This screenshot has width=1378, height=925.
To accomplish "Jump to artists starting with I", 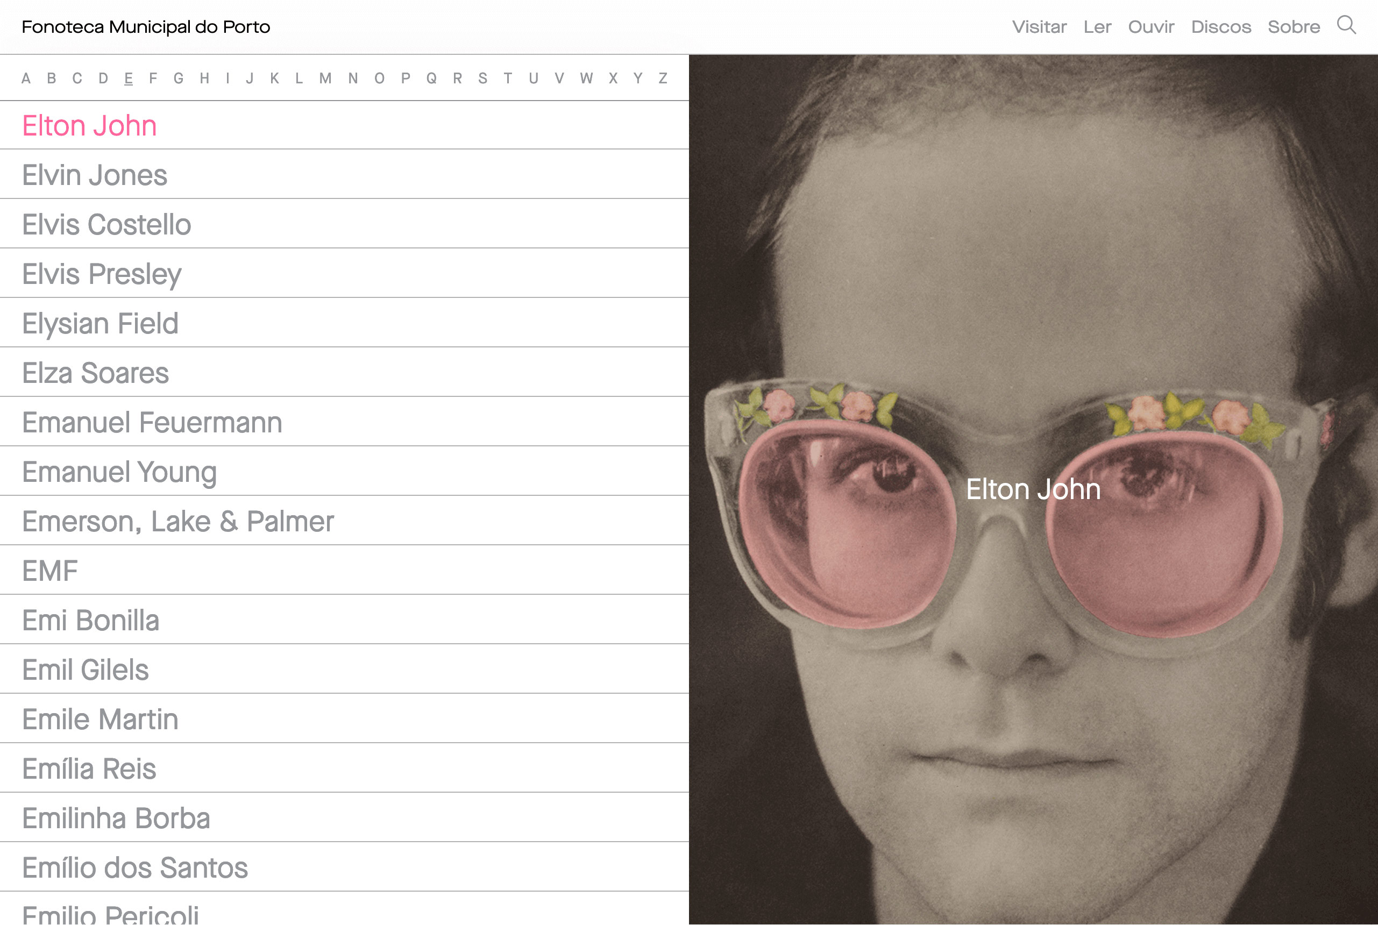I will point(228,79).
